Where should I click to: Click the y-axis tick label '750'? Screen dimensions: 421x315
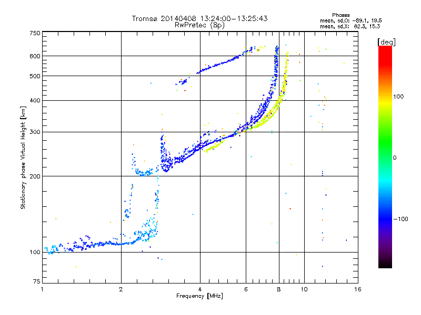[x=35, y=33]
